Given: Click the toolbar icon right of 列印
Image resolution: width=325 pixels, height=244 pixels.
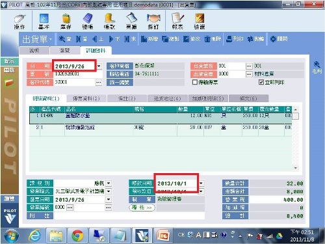Looking at the screenshot, I should coord(255,39).
